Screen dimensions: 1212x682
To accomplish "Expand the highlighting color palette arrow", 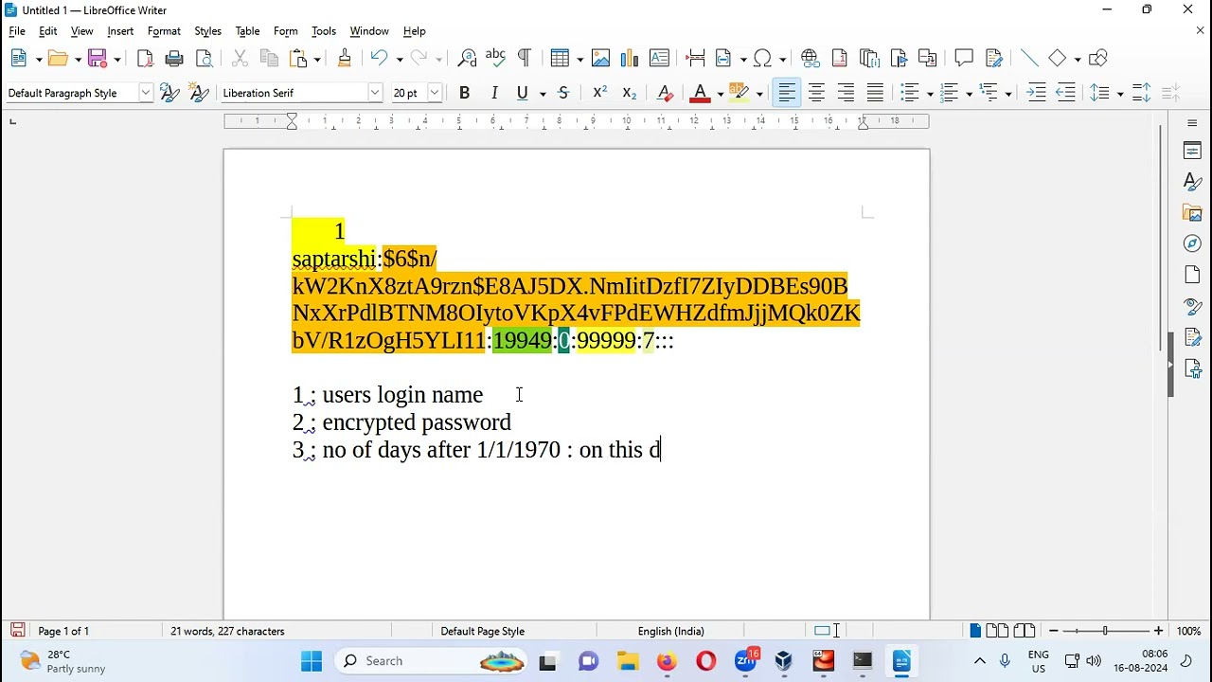I will click(759, 94).
